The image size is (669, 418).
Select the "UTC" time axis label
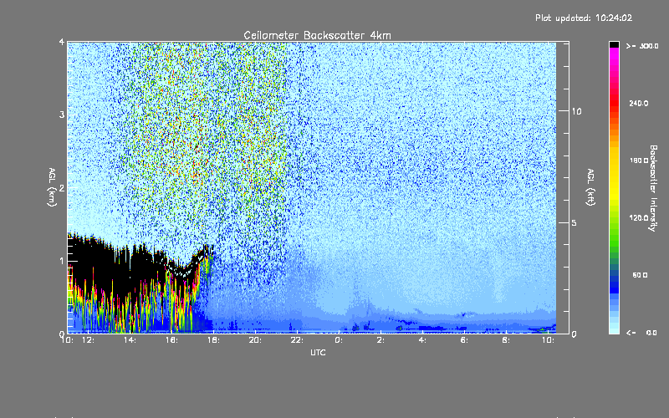coord(318,352)
